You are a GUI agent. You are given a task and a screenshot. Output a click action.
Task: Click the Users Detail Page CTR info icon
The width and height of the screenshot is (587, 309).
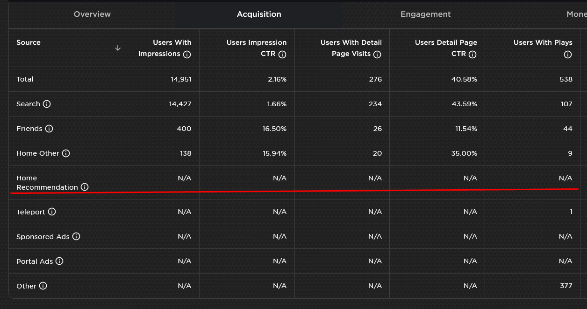472,55
